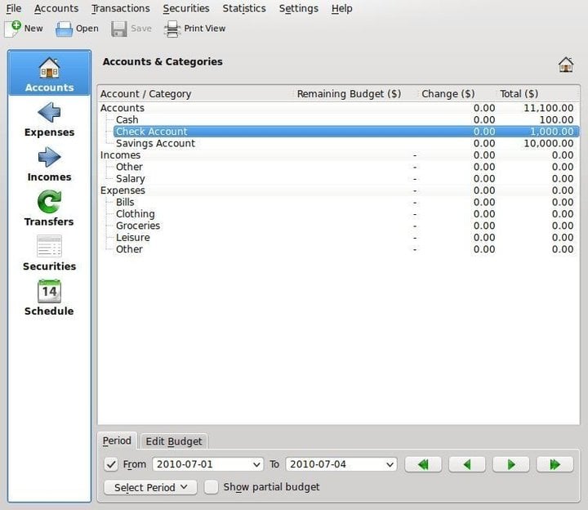This screenshot has width=588, height=510.
Task: Click the 11,100.00 total for Accounts
Action: [x=549, y=108]
